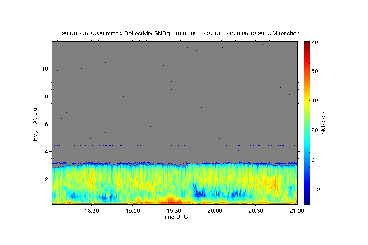Click the plot title text '20131206_0000.mmclx Reflectivity SNRg'
Viewport: 368px width, 245px height.
116,33
